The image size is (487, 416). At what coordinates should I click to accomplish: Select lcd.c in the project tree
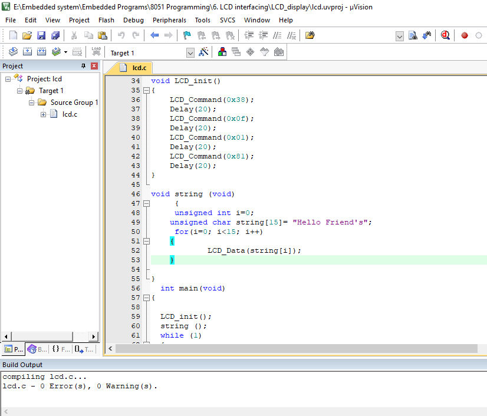click(x=70, y=114)
